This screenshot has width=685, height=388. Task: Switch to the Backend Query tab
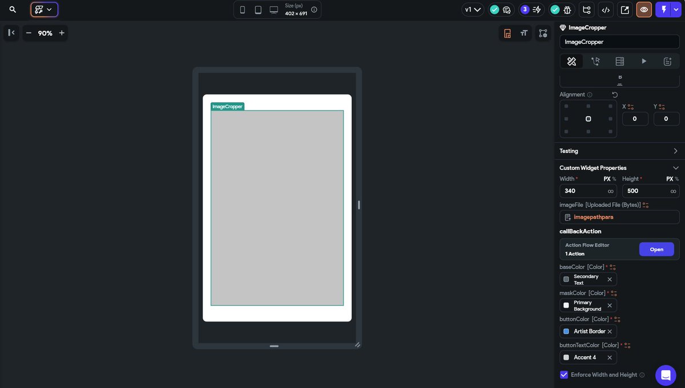click(x=620, y=61)
